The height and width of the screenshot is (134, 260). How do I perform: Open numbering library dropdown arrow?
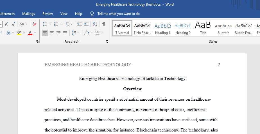click(x=61, y=24)
